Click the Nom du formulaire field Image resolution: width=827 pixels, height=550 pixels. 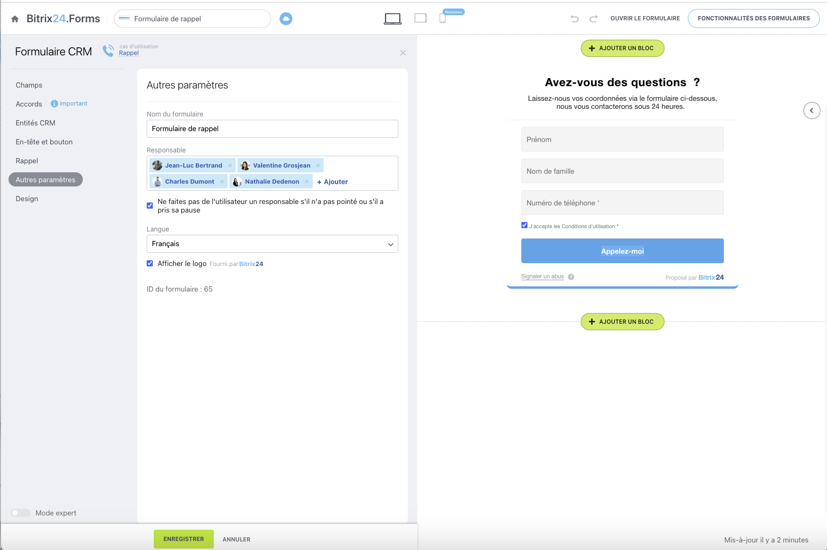pyautogui.click(x=272, y=129)
